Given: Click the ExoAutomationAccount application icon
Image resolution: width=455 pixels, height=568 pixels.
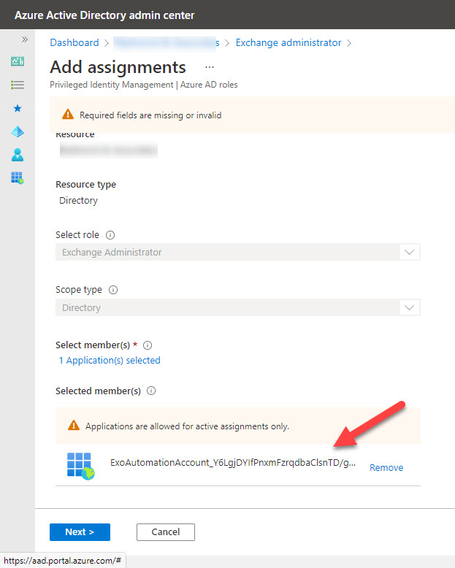Looking at the screenshot, I should tap(81, 467).
